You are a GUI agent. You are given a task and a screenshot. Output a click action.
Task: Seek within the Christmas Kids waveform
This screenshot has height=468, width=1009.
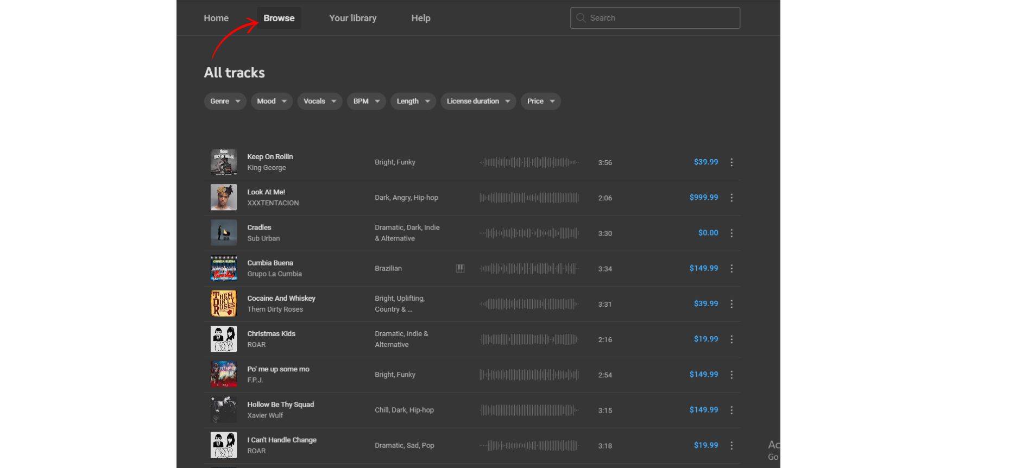pyautogui.click(x=529, y=339)
